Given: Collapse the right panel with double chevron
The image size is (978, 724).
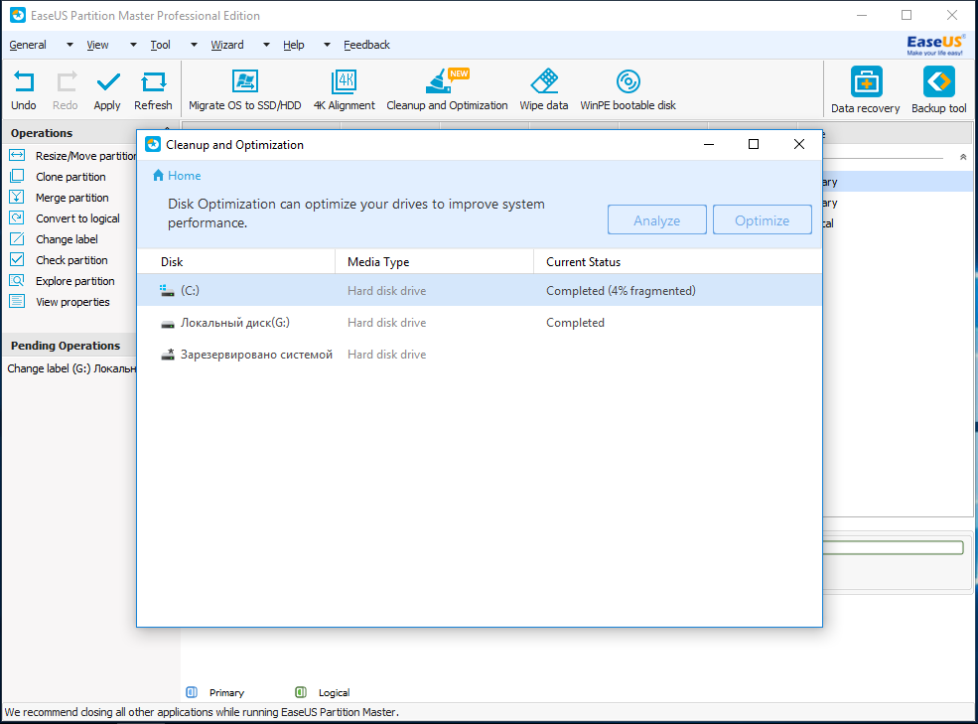Looking at the screenshot, I should pos(963,157).
